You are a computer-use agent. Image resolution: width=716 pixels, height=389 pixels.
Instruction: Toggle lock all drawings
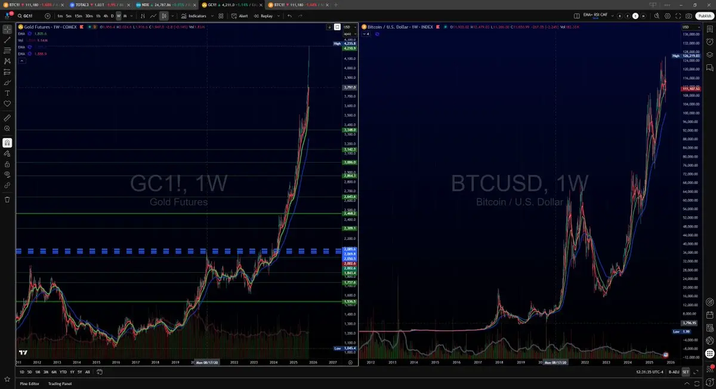7,164
